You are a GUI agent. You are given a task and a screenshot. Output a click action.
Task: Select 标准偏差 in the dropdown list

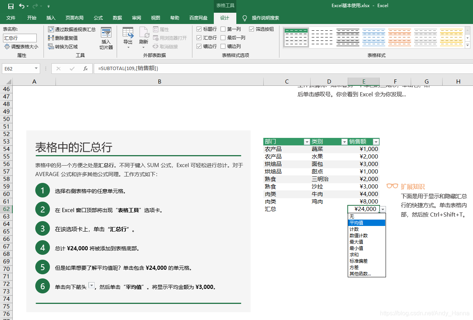(x=366, y=261)
